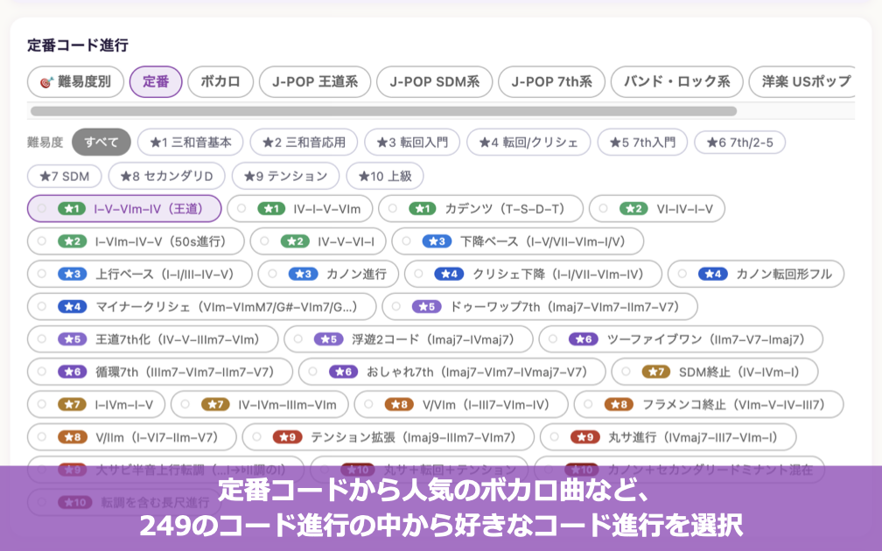
Task: Filter by ★9 テンション
Action: (x=286, y=176)
